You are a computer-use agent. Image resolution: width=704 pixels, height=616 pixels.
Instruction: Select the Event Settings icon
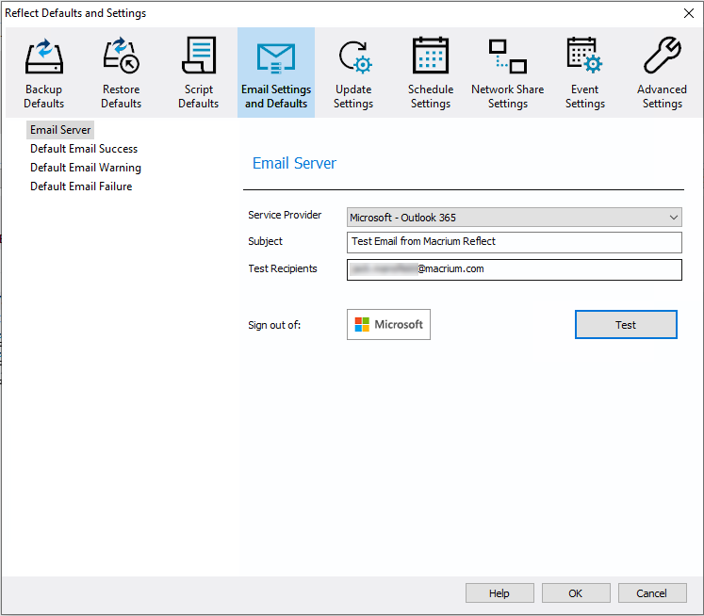coord(584,57)
